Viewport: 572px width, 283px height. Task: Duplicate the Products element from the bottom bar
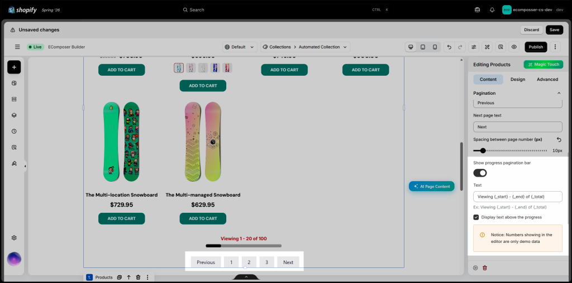pyautogui.click(x=120, y=277)
